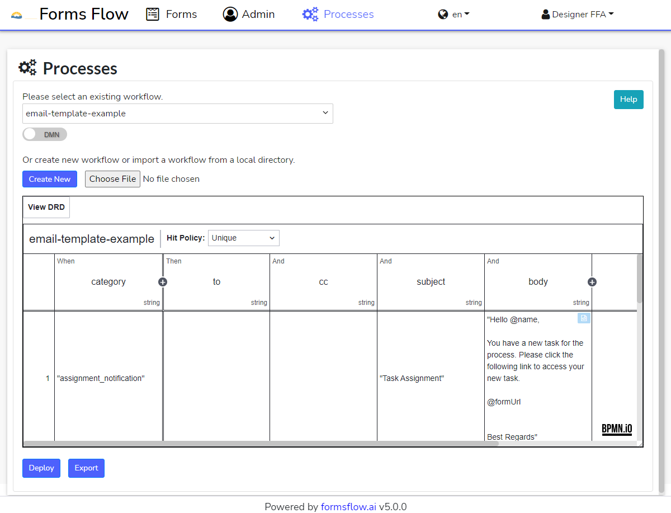This screenshot has height=513, width=671.
Task: Click the Export button
Action: 86,468
